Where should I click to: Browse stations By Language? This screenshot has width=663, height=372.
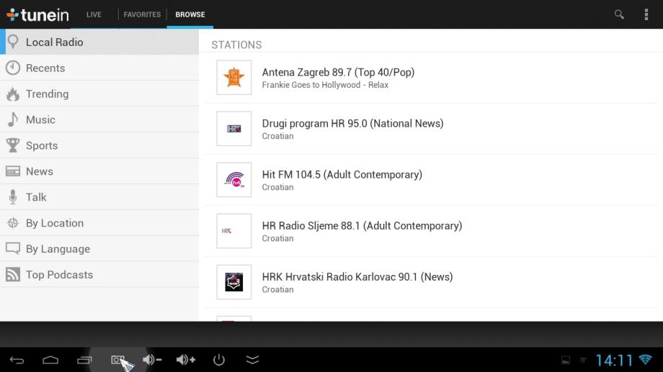pyautogui.click(x=99, y=248)
